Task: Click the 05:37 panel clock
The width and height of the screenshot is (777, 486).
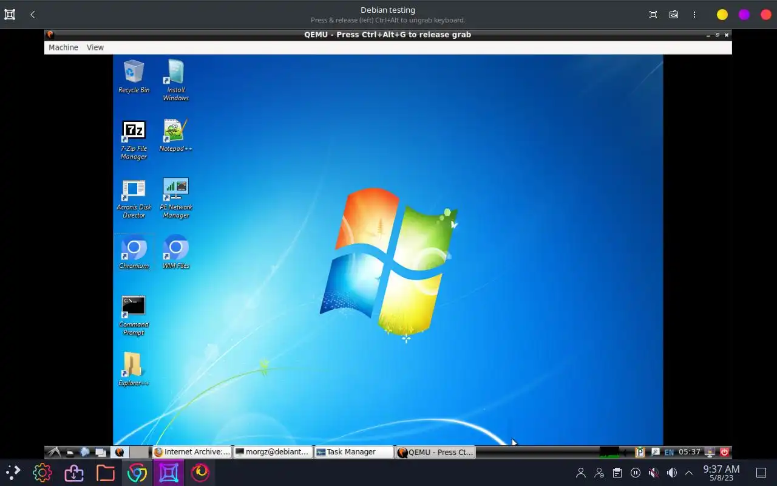Action: [x=690, y=452]
